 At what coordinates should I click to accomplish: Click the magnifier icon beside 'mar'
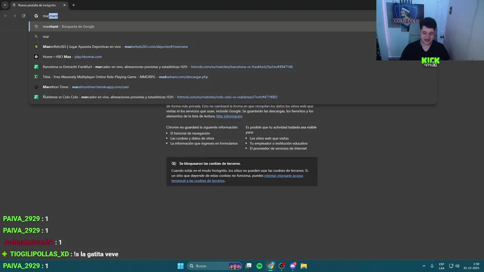click(x=36, y=37)
